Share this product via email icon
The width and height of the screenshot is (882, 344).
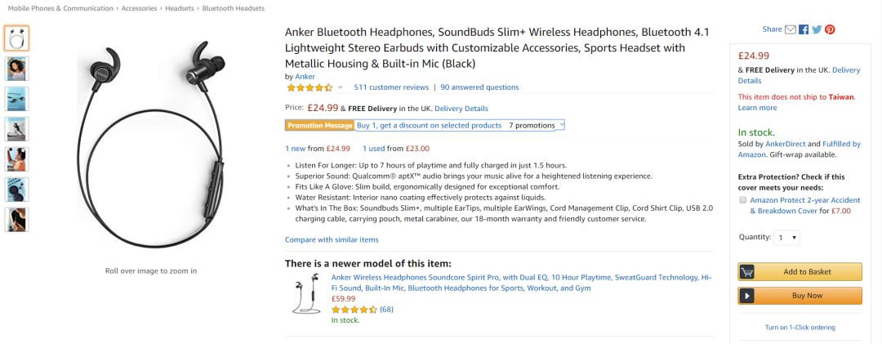point(791,29)
